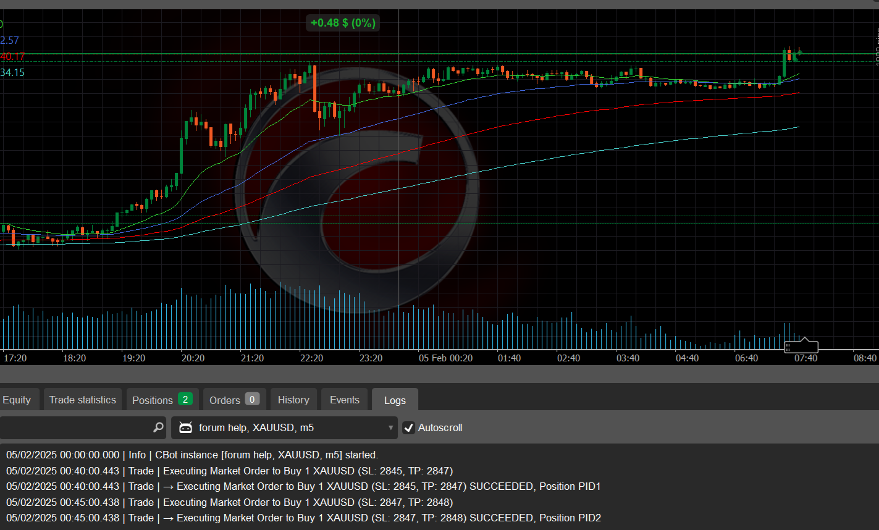Open the Orders tab
Screen dimensions: 879x530
tap(235, 400)
